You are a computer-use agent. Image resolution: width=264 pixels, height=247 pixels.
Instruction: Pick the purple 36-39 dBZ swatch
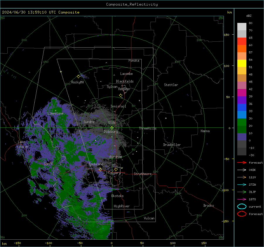(x=242, y=100)
